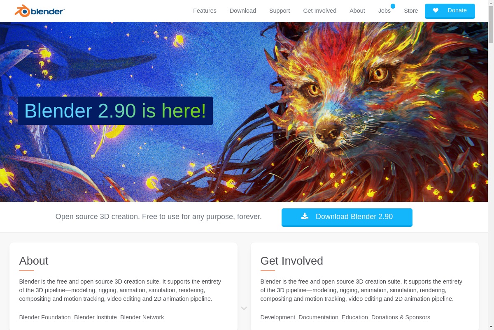Visit the Store link
The height and width of the screenshot is (330, 494).
(x=411, y=11)
